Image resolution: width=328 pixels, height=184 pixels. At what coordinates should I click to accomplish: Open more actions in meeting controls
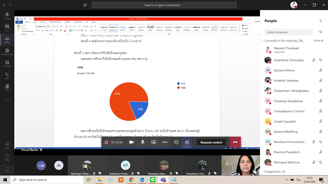coord(165,142)
